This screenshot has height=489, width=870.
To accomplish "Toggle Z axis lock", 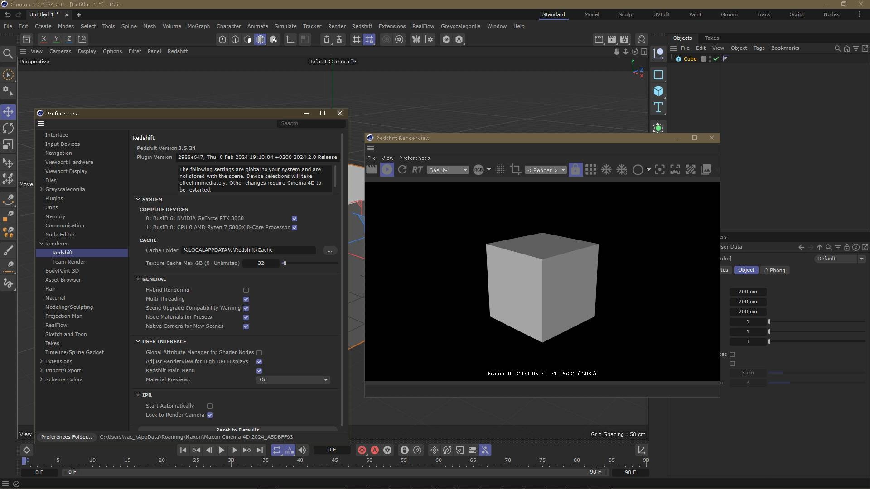I will (69, 39).
